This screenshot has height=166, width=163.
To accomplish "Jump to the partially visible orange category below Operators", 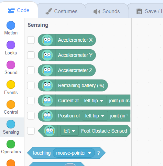I will [x=11, y=163].
